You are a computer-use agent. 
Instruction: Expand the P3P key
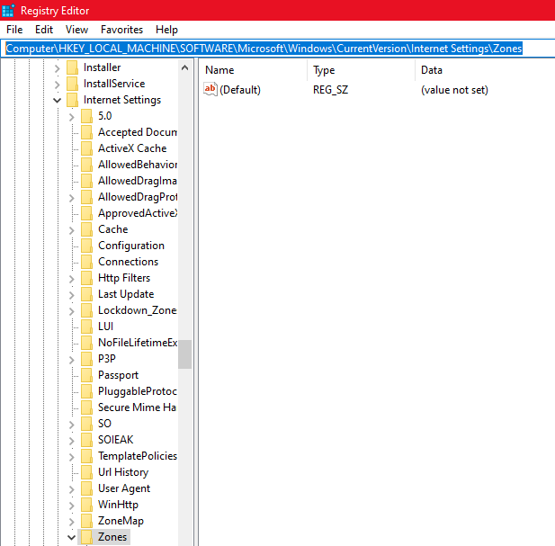point(72,360)
